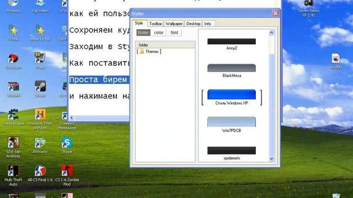Choose the Win7PDCB style thumbnail

tap(232, 125)
